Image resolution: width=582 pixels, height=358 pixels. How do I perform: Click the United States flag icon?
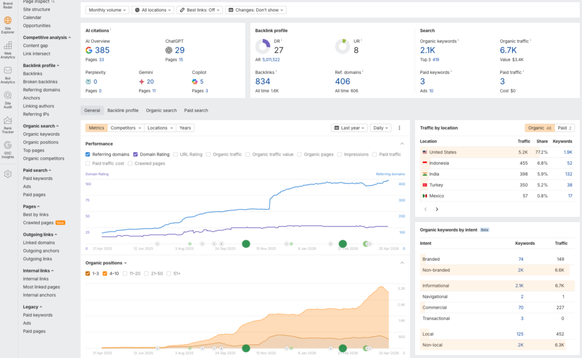[x=425, y=152]
